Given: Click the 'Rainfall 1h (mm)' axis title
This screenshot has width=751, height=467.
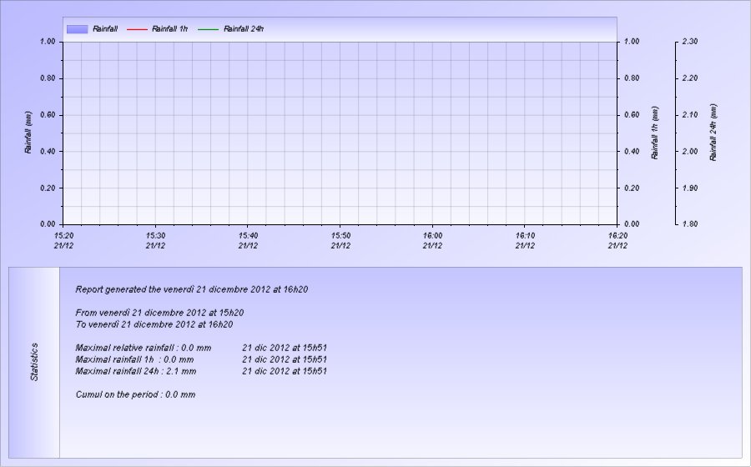Looking at the screenshot, I should click(x=655, y=133).
